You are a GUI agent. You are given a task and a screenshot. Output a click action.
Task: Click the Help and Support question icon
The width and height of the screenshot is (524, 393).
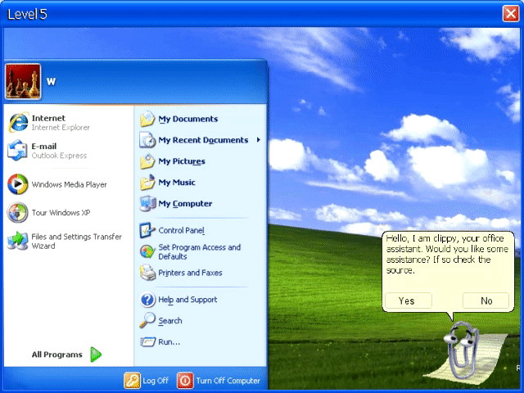click(x=147, y=300)
